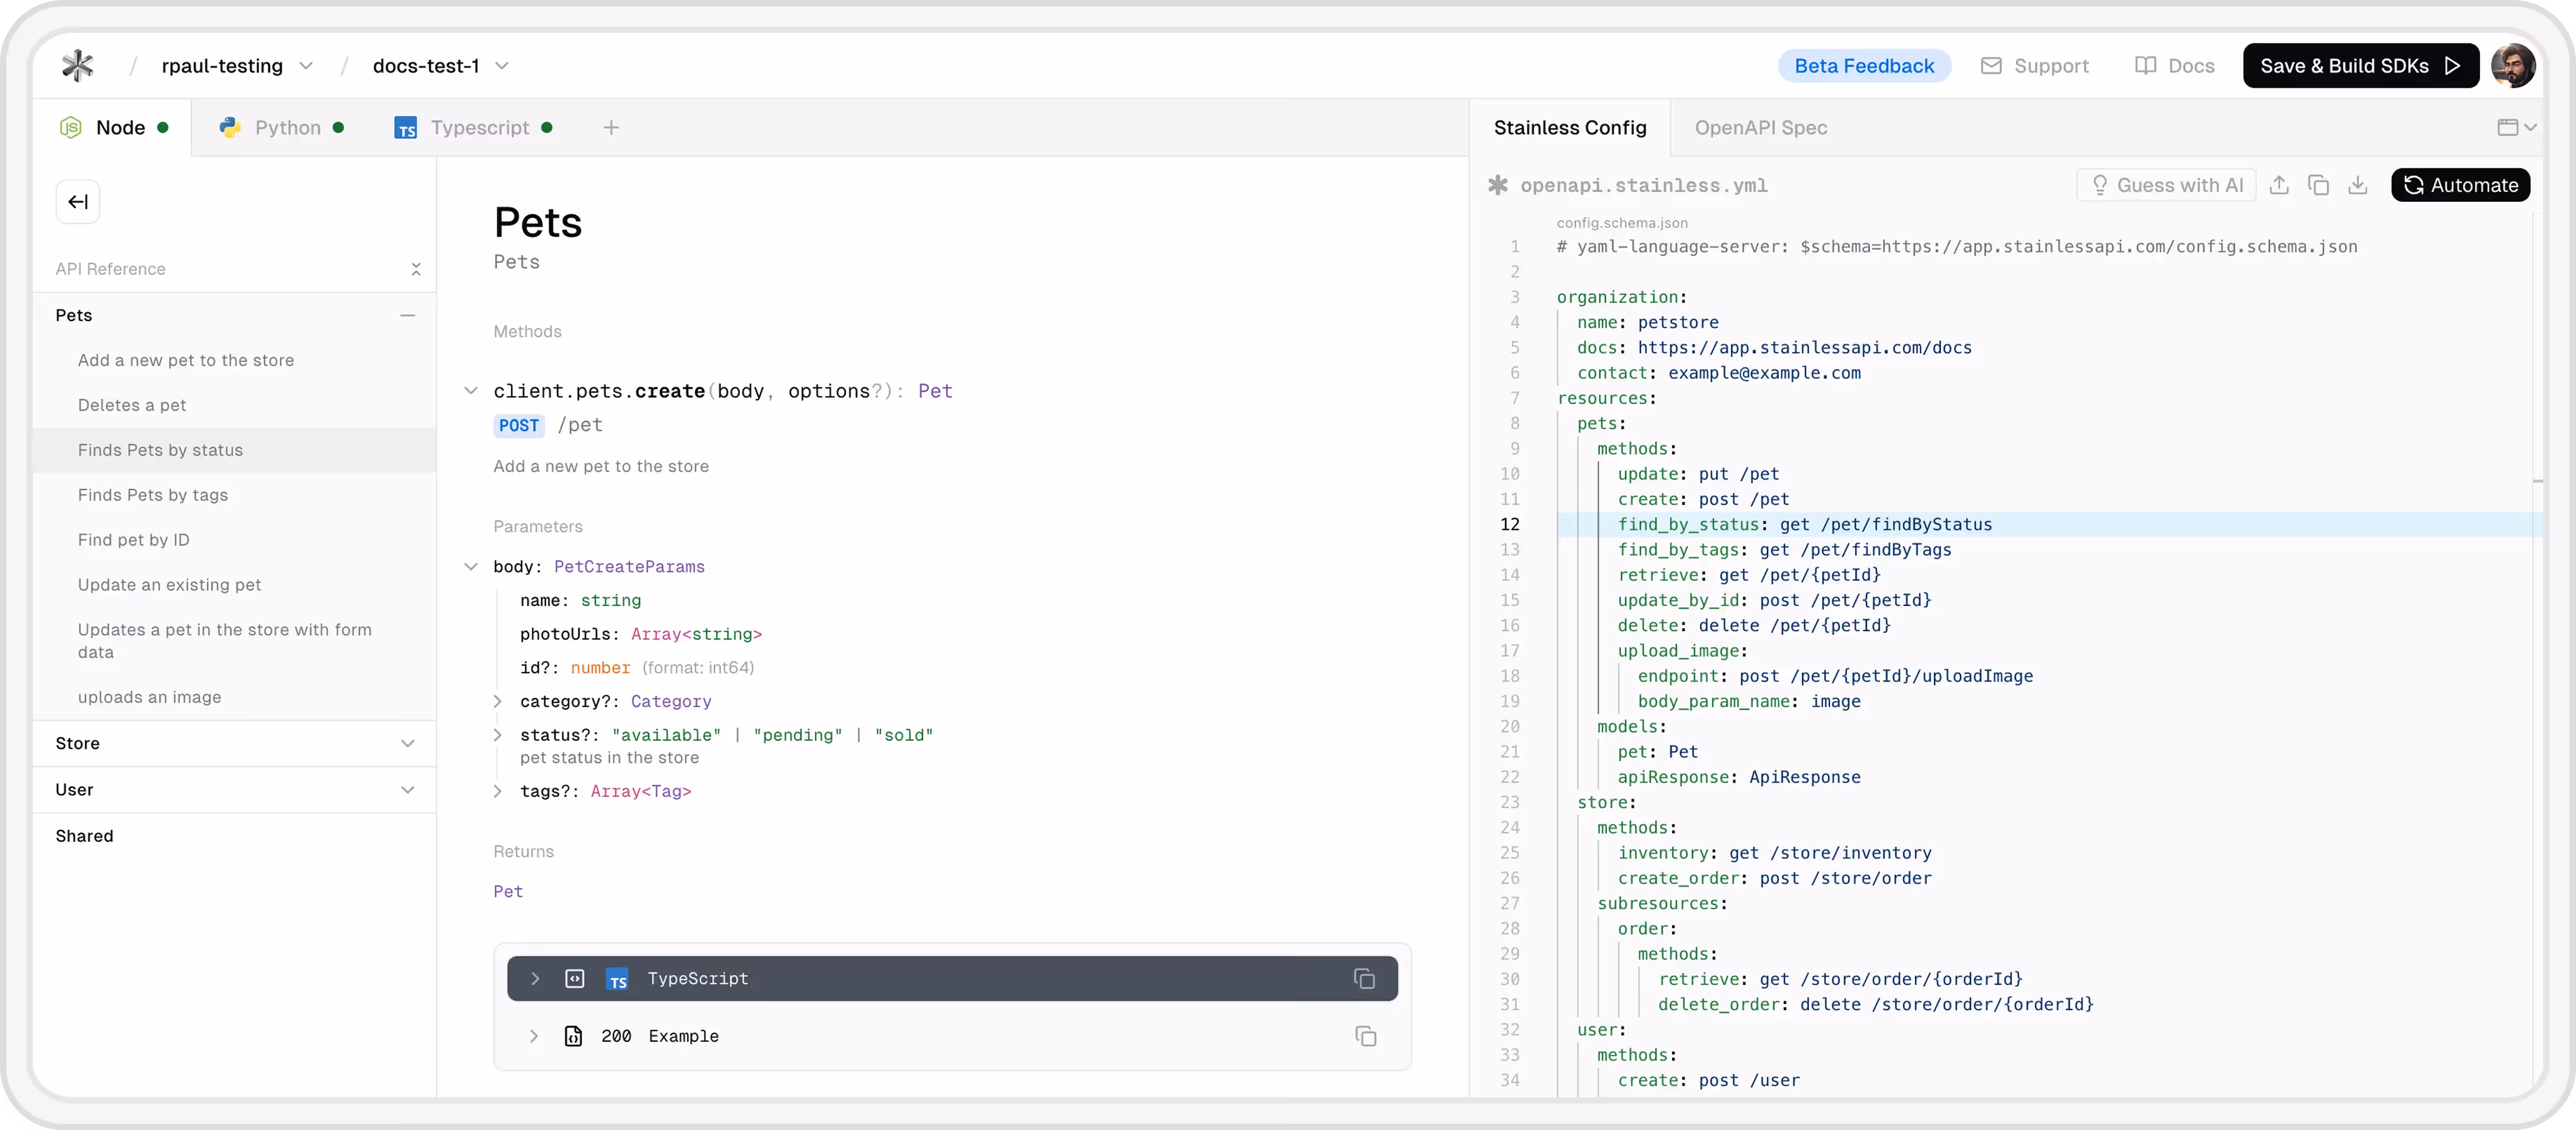Expand the Store section
The height and width of the screenshot is (1130, 2576).
tap(407, 743)
